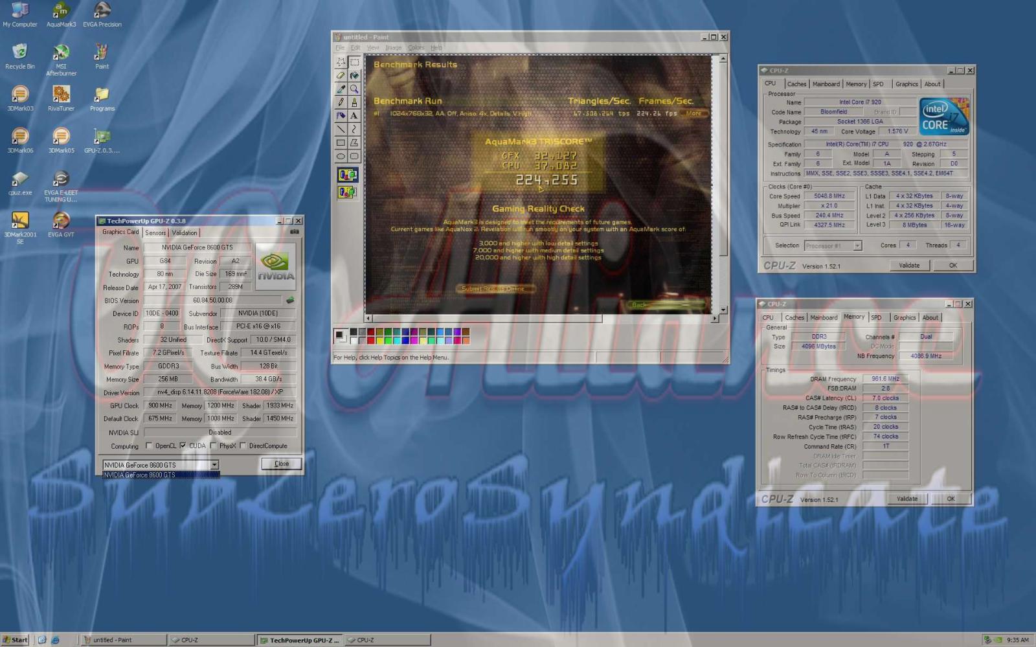
Task: Open the Colors menu in Paint
Action: pyautogui.click(x=416, y=48)
